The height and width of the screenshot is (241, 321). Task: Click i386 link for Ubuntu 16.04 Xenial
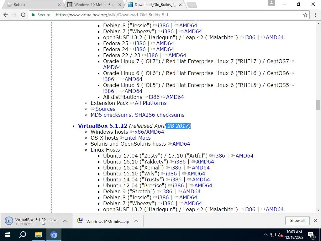pos(176,168)
